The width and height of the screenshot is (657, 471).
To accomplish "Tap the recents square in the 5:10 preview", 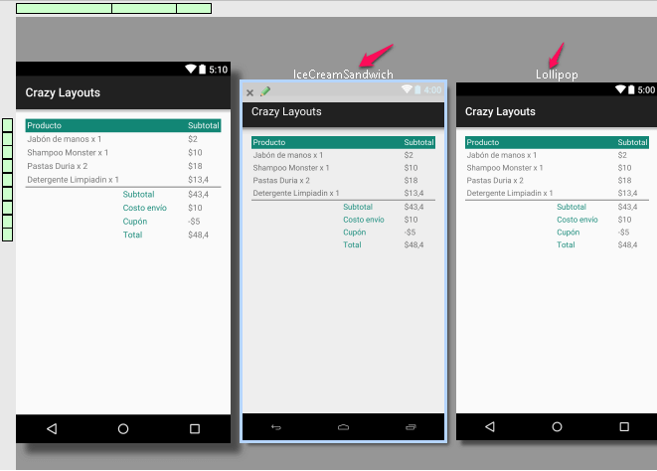I will (x=195, y=428).
